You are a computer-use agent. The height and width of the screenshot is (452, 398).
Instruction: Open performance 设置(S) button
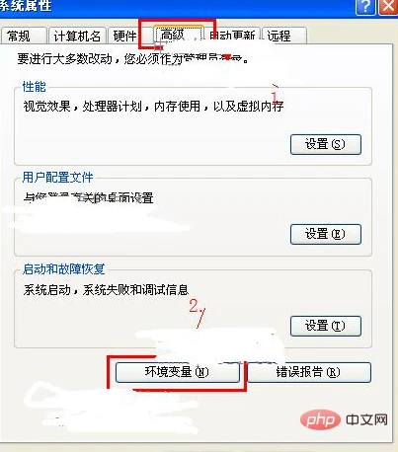[326, 144]
